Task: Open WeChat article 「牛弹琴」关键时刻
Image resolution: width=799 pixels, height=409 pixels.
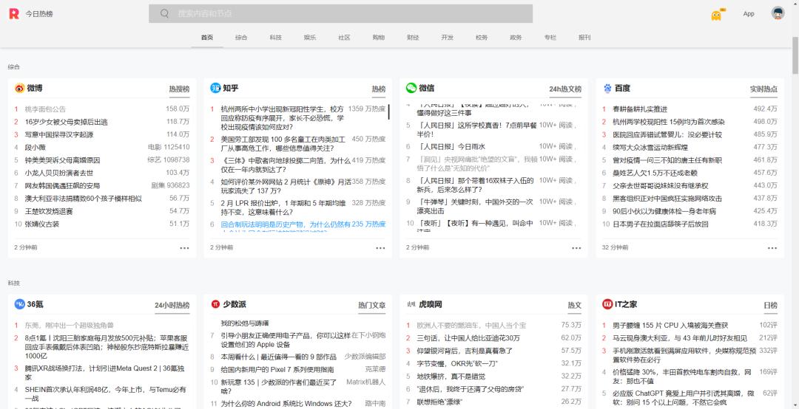Action: point(476,206)
